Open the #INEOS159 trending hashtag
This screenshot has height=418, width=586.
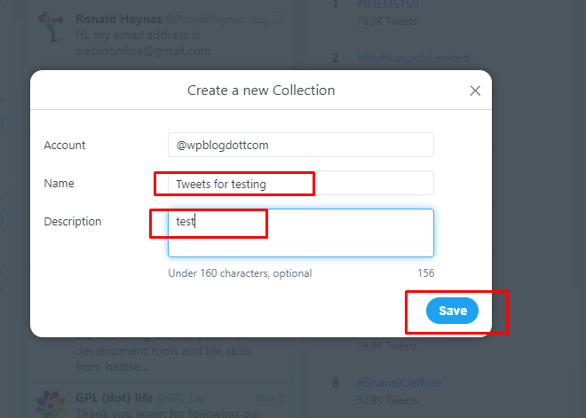(x=387, y=4)
